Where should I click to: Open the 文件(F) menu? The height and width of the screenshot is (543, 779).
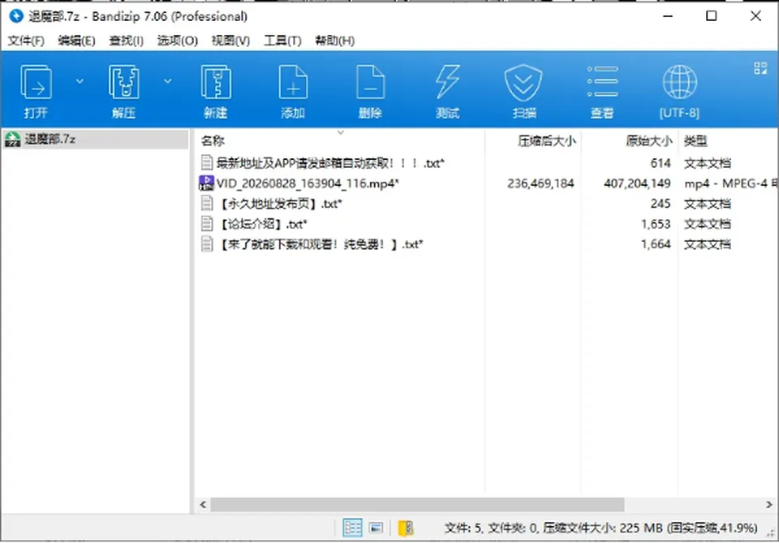(x=26, y=41)
